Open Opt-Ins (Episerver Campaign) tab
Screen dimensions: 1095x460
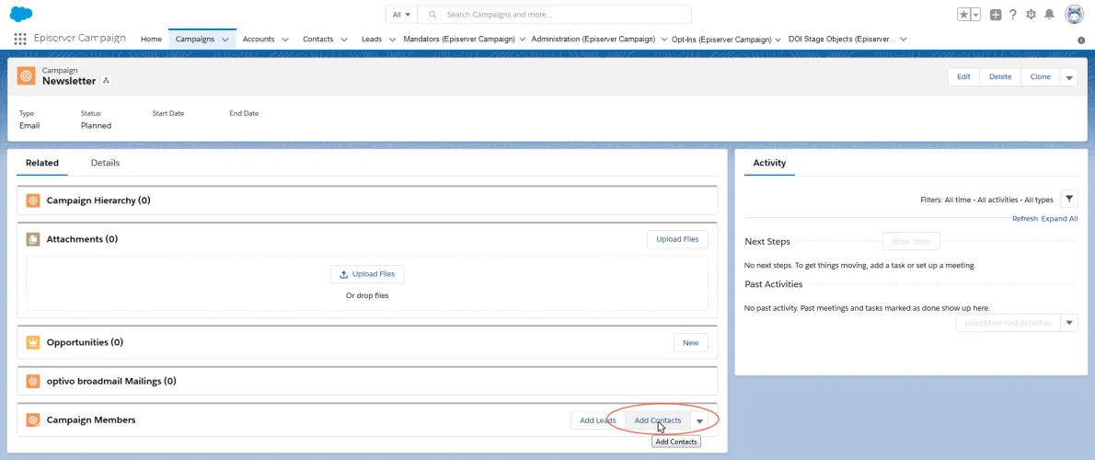(x=721, y=39)
